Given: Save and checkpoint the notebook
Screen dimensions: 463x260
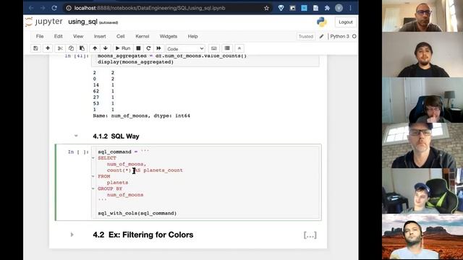Looking at the screenshot, I should [35, 48].
